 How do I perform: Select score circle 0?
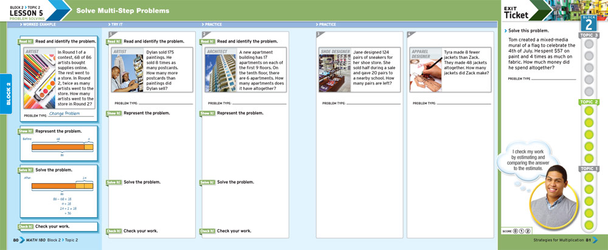[x=516, y=231]
